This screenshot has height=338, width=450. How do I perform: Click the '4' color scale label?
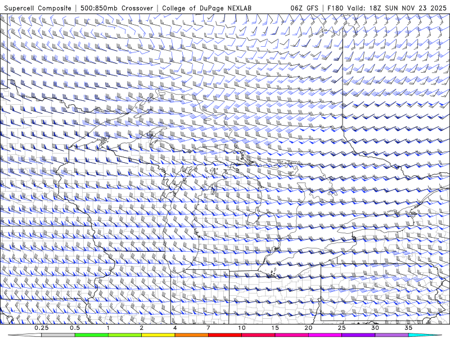(175, 328)
